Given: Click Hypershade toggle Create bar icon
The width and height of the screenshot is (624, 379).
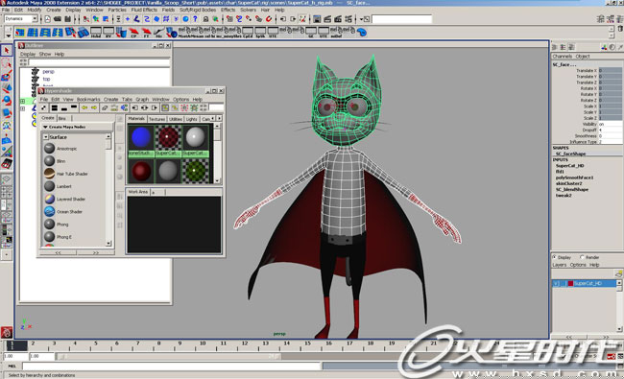Looking at the screenshot, I should click(44, 107).
